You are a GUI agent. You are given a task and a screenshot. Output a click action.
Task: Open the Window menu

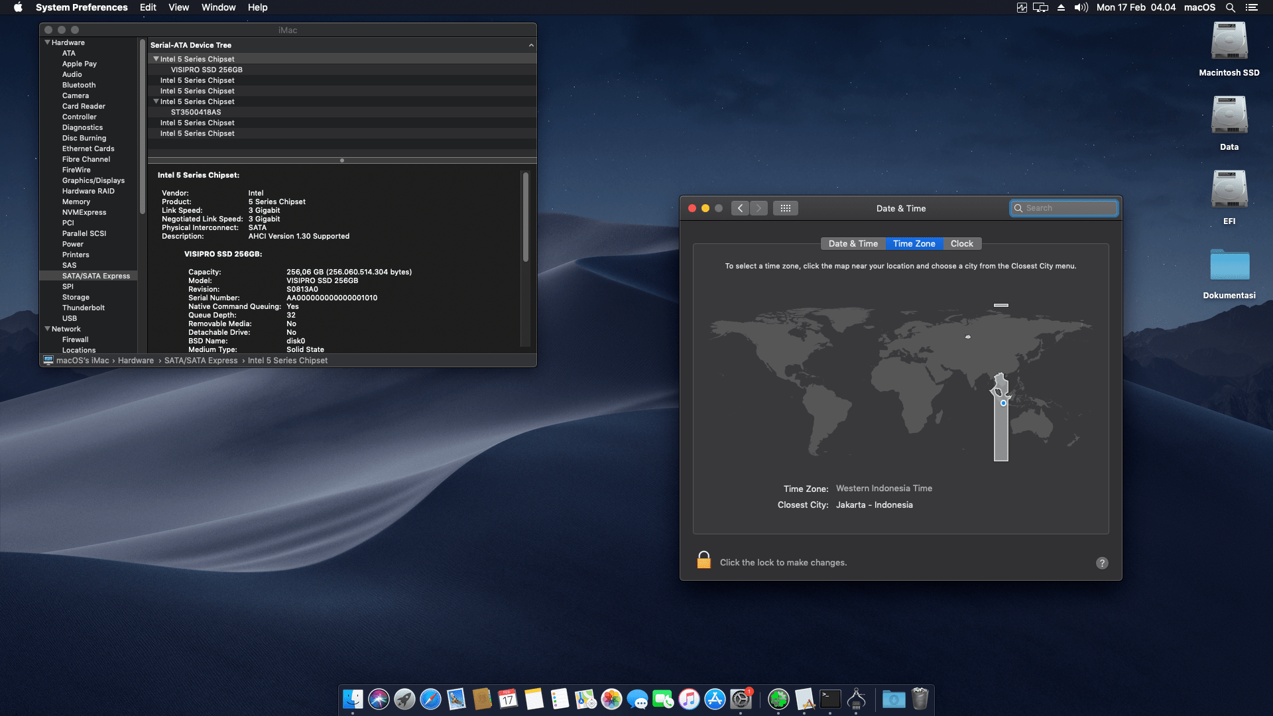point(218,7)
